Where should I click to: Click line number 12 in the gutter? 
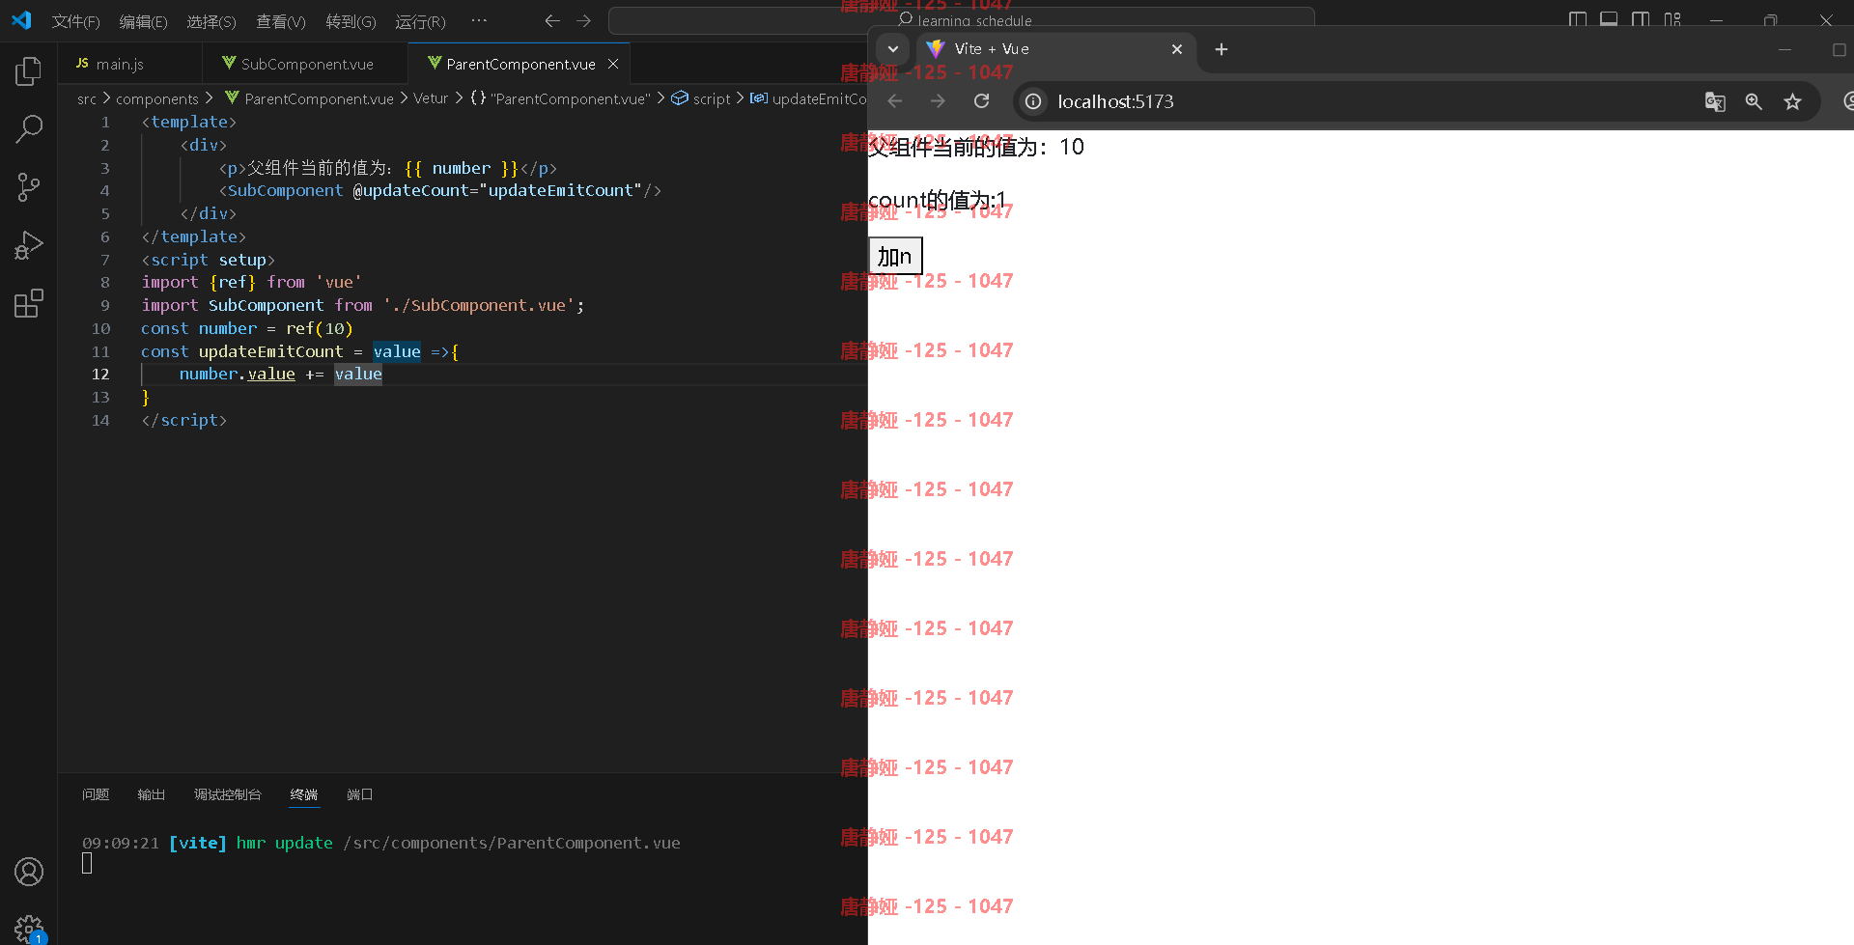(100, 375)
